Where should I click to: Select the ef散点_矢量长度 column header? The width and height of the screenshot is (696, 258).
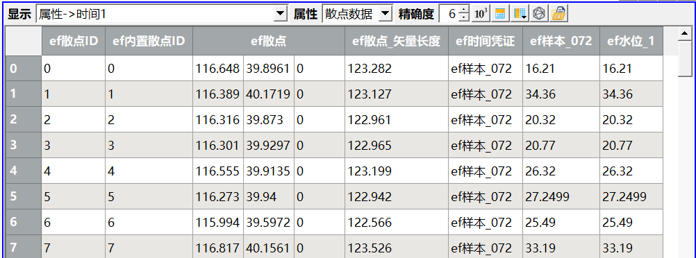[397, 41]
